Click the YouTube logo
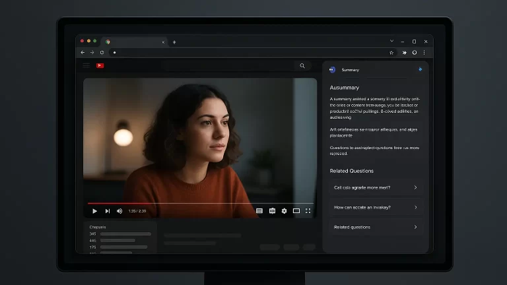Image resolution: width=507 pixels, height=285 pixels. point(100,65)
